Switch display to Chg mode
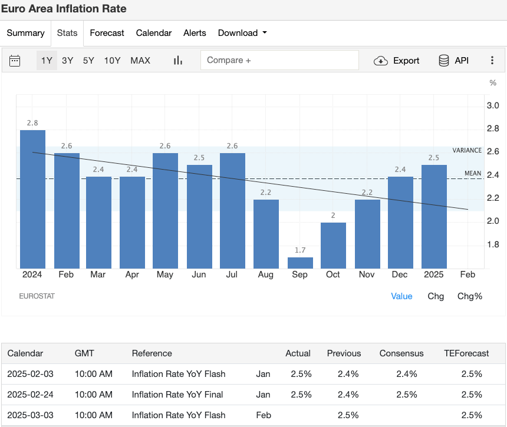 tap(436, 296)
